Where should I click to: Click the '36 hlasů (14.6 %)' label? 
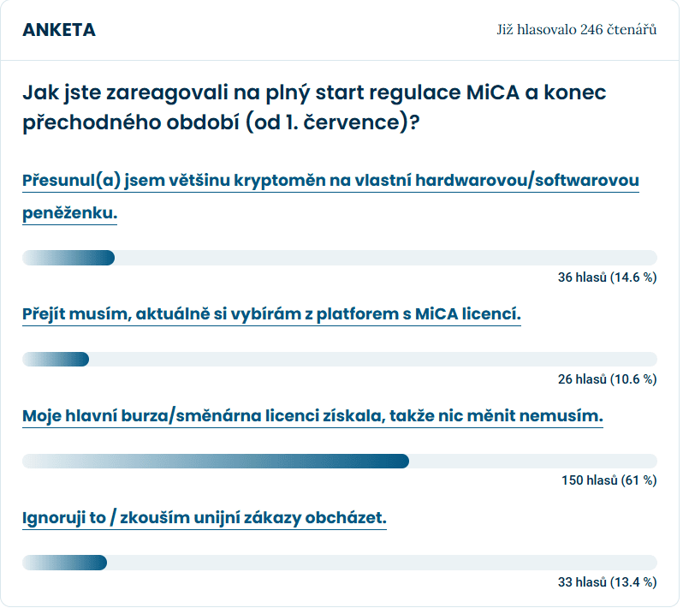pos(607,277)
